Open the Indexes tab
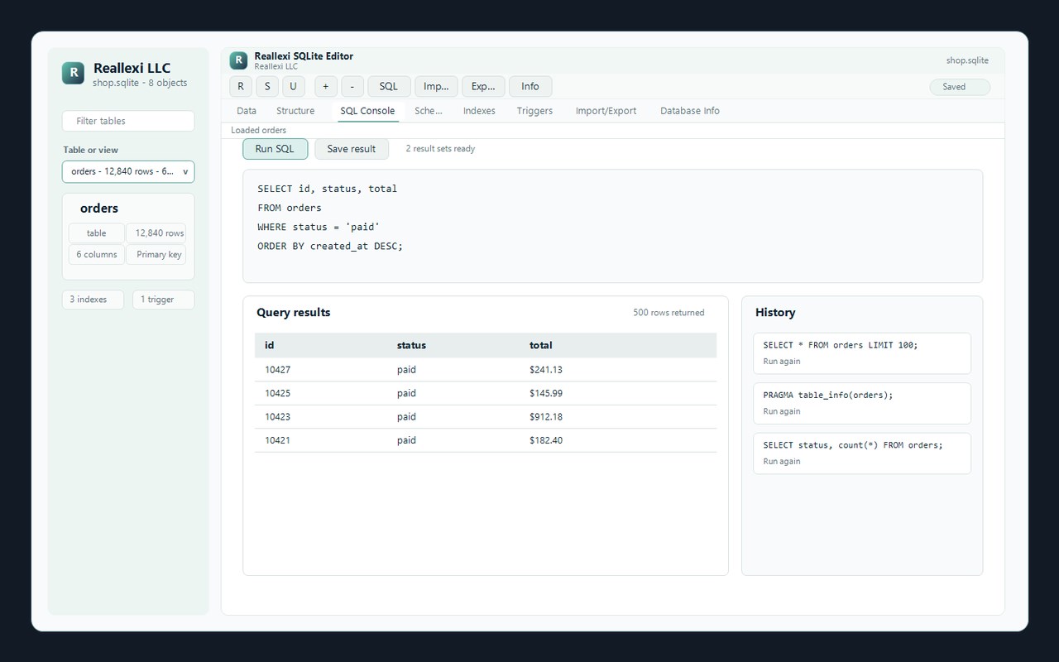 tap(479, 111)
